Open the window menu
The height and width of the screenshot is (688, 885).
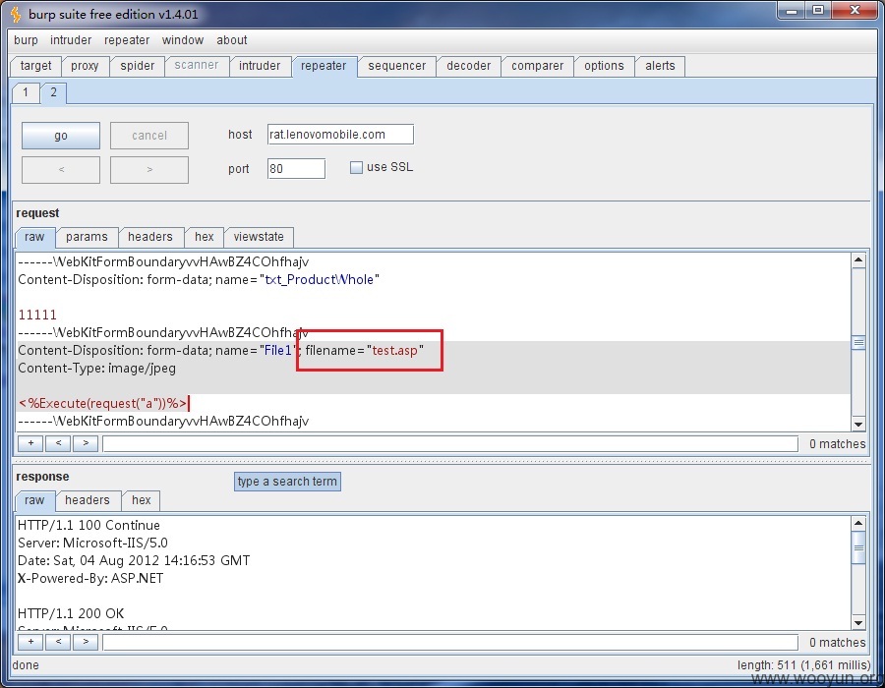click(182, 40)
